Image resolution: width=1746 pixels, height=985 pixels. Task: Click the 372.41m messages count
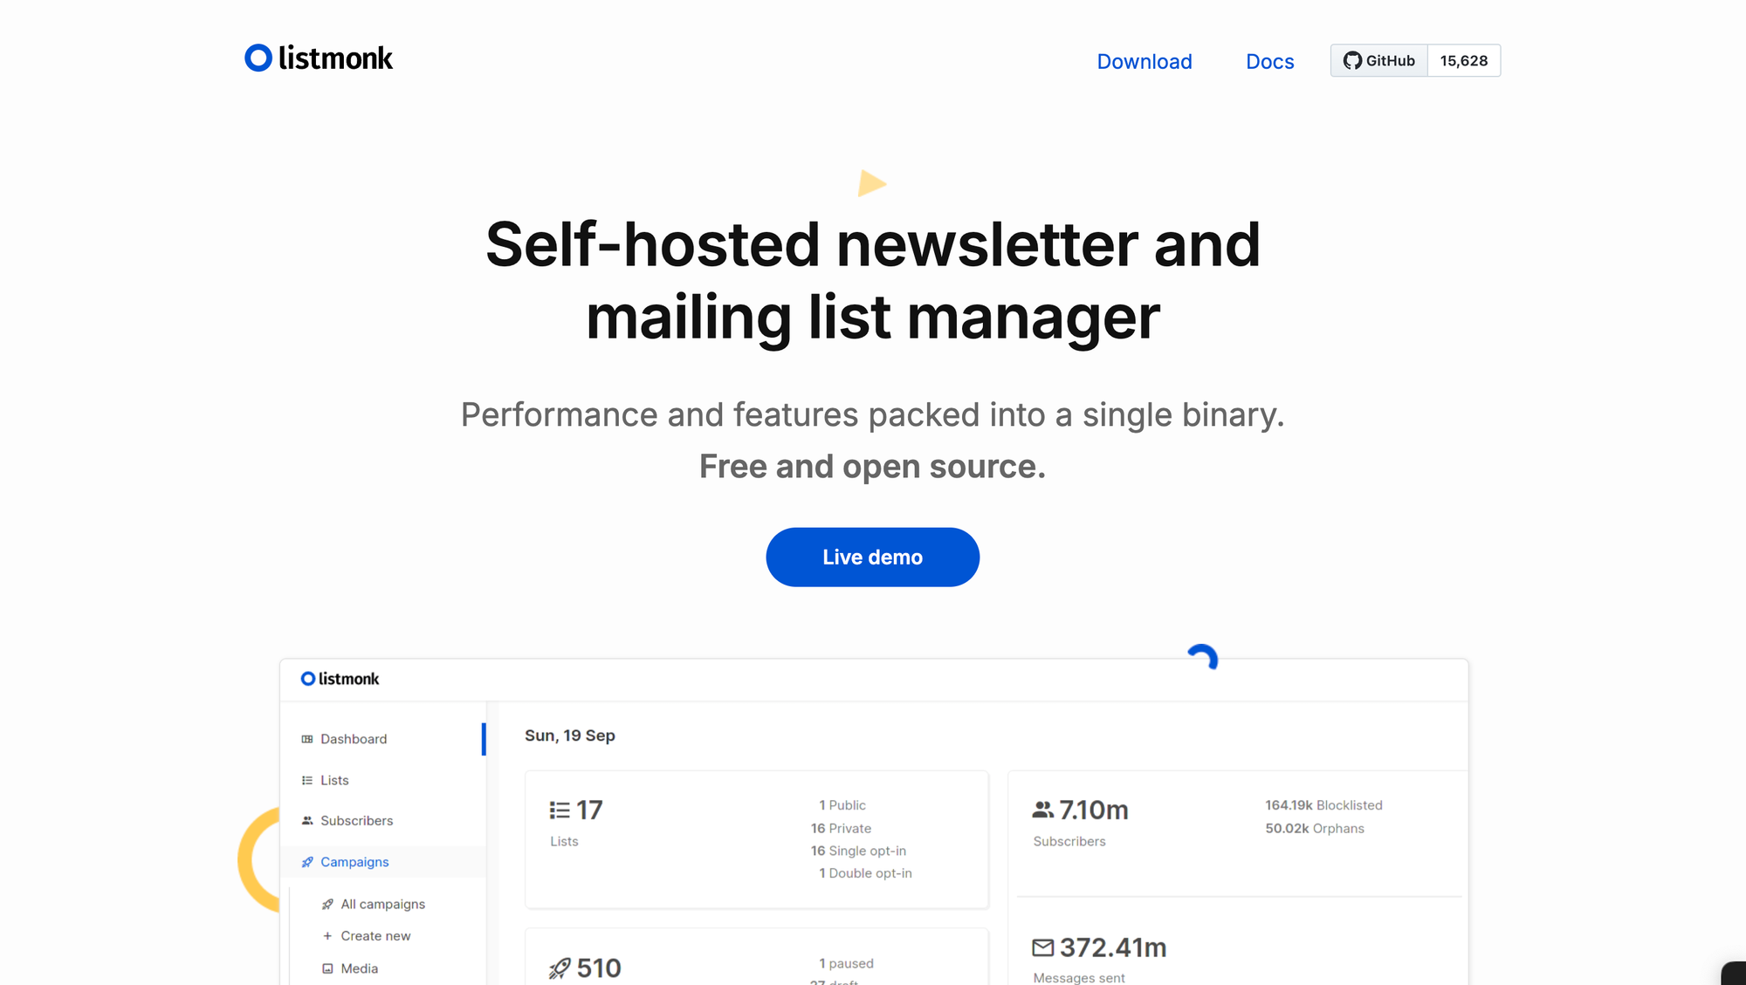click(x=1113, y=947)
